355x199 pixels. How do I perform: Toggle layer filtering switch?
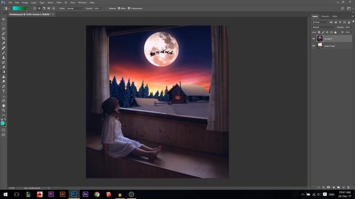(x=353, y=22)
